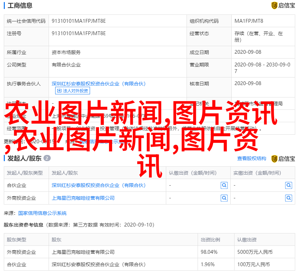
Task: Open 上海星巴克咖啡经营有限公司 link in shareholder table
Action: pos(83,198)
